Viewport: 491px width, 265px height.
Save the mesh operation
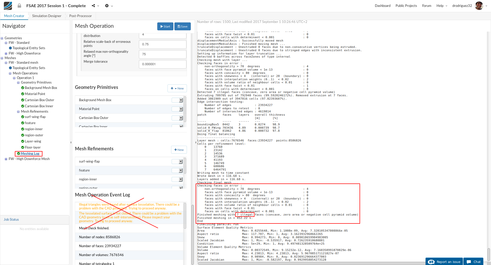(183, 26)
